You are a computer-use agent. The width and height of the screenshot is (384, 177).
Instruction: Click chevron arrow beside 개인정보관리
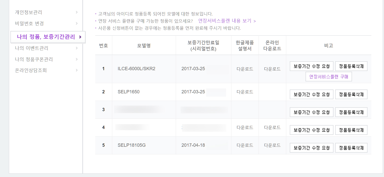[77, 12]
